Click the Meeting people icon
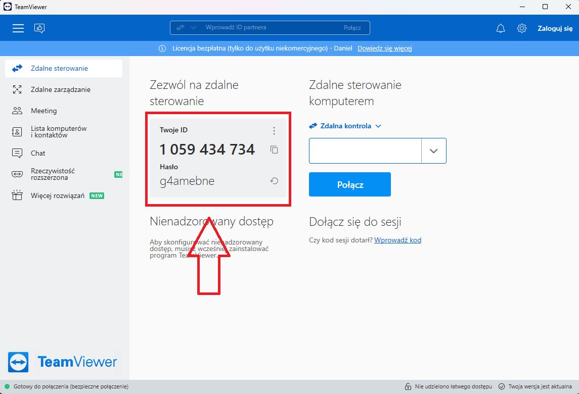Viewport: 579px width, 394px height. [x=17, y=111]
